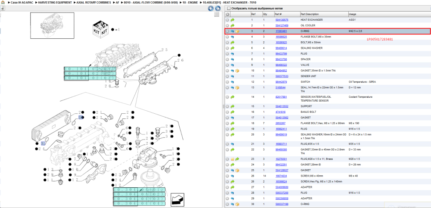Open part number 99433799 link
This screenshot has width=431, height=208.
pos(281,54)
